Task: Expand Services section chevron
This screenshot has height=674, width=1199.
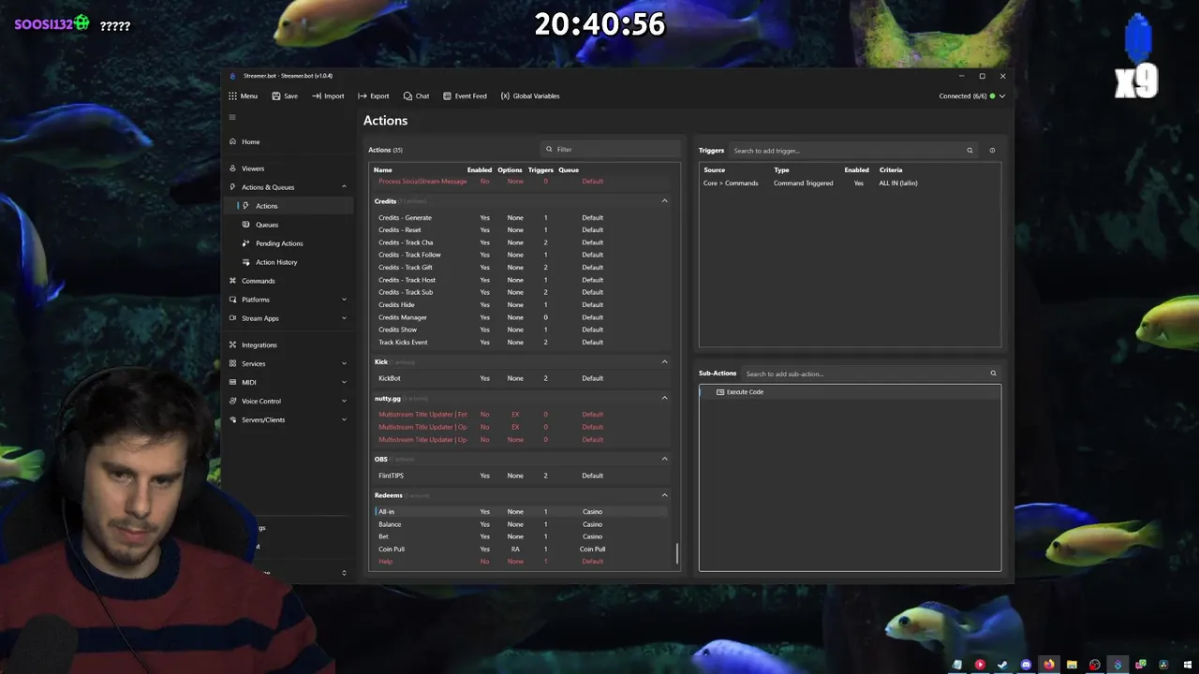Action: pyautogui.click(x=344, y=363)
